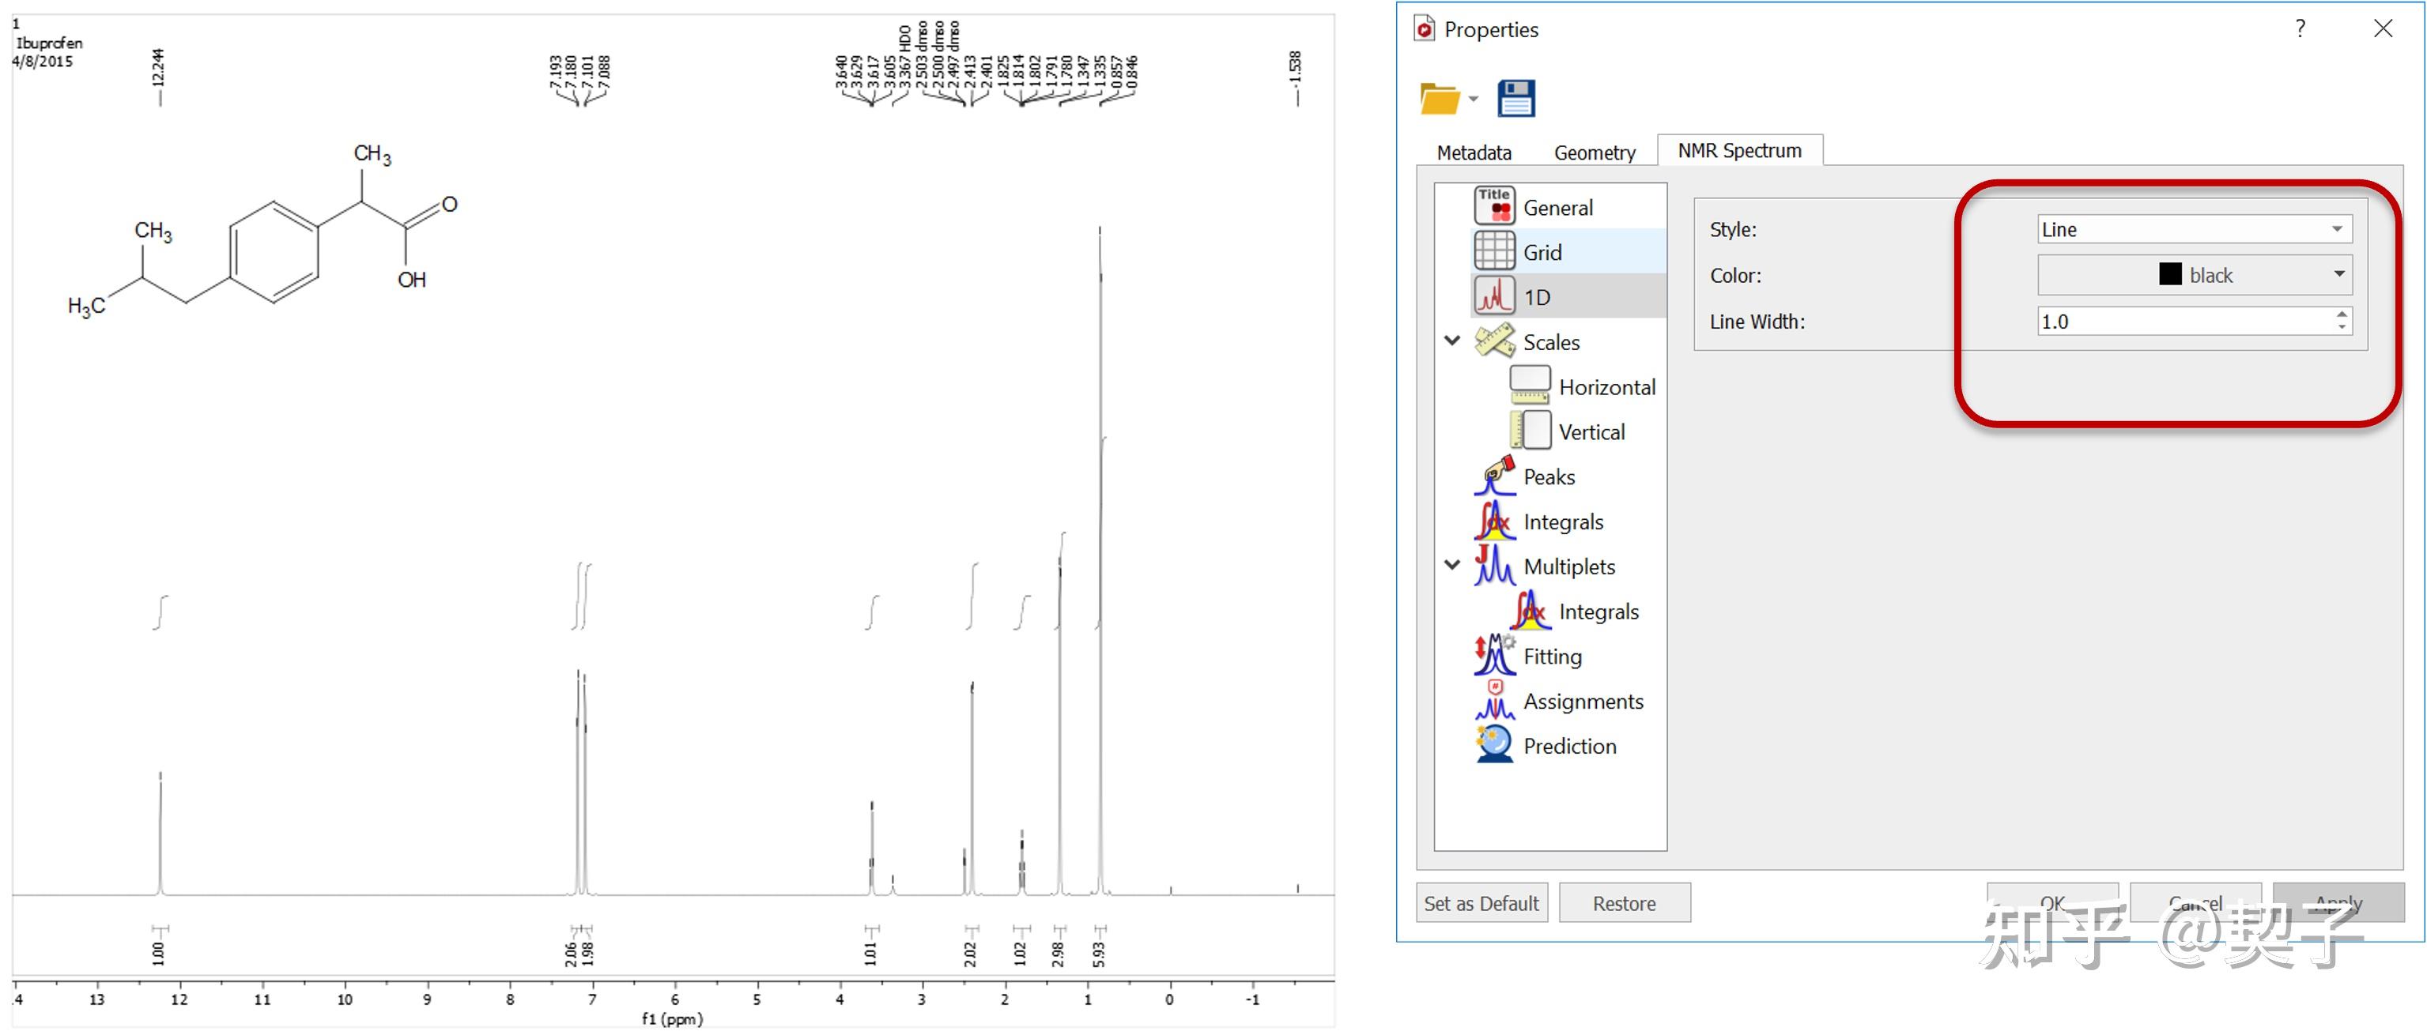This screenshot has width=2427, height=1035.
Task: Switch to the Geometry tab
Action: tap(1594, 152)
